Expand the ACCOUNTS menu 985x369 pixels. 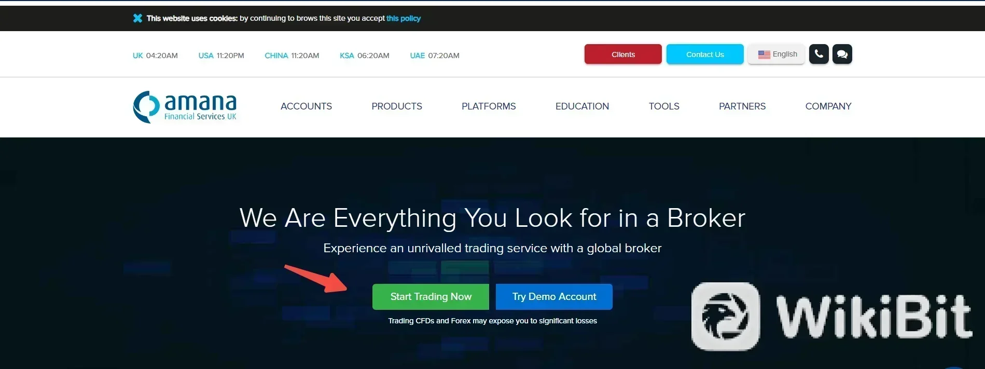click(x=306, y=106)
